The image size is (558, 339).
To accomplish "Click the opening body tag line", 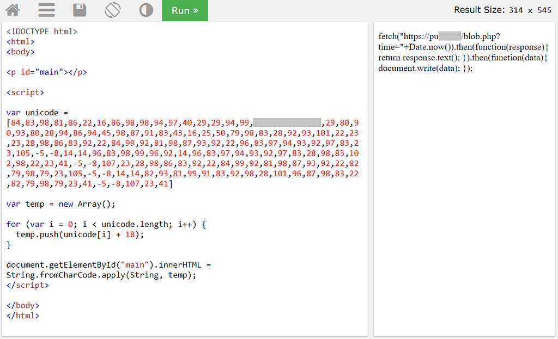I will coord(20,52).
